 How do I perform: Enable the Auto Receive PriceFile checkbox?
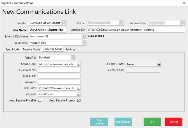point(40,100)
